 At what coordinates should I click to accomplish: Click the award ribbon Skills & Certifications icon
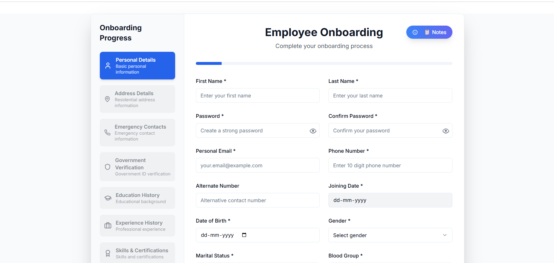(108, 253)
